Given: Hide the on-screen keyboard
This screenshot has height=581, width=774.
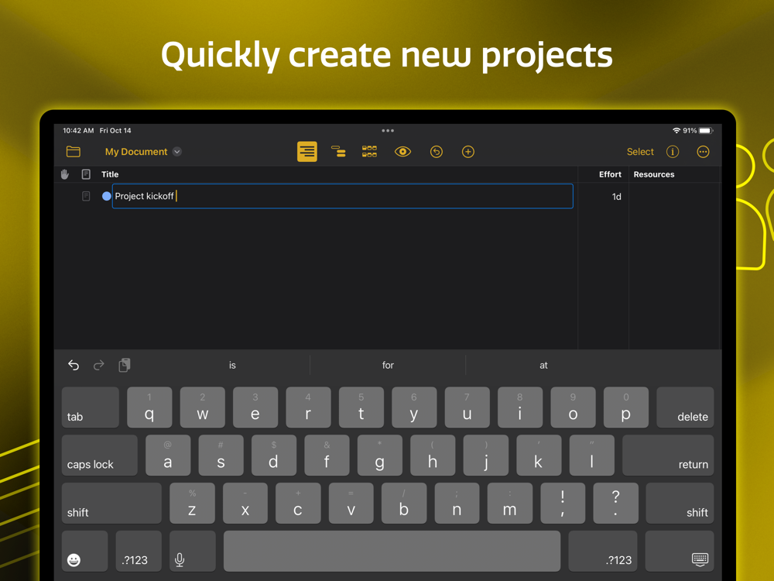Looking at the screenshot, I should click(680, 551).
